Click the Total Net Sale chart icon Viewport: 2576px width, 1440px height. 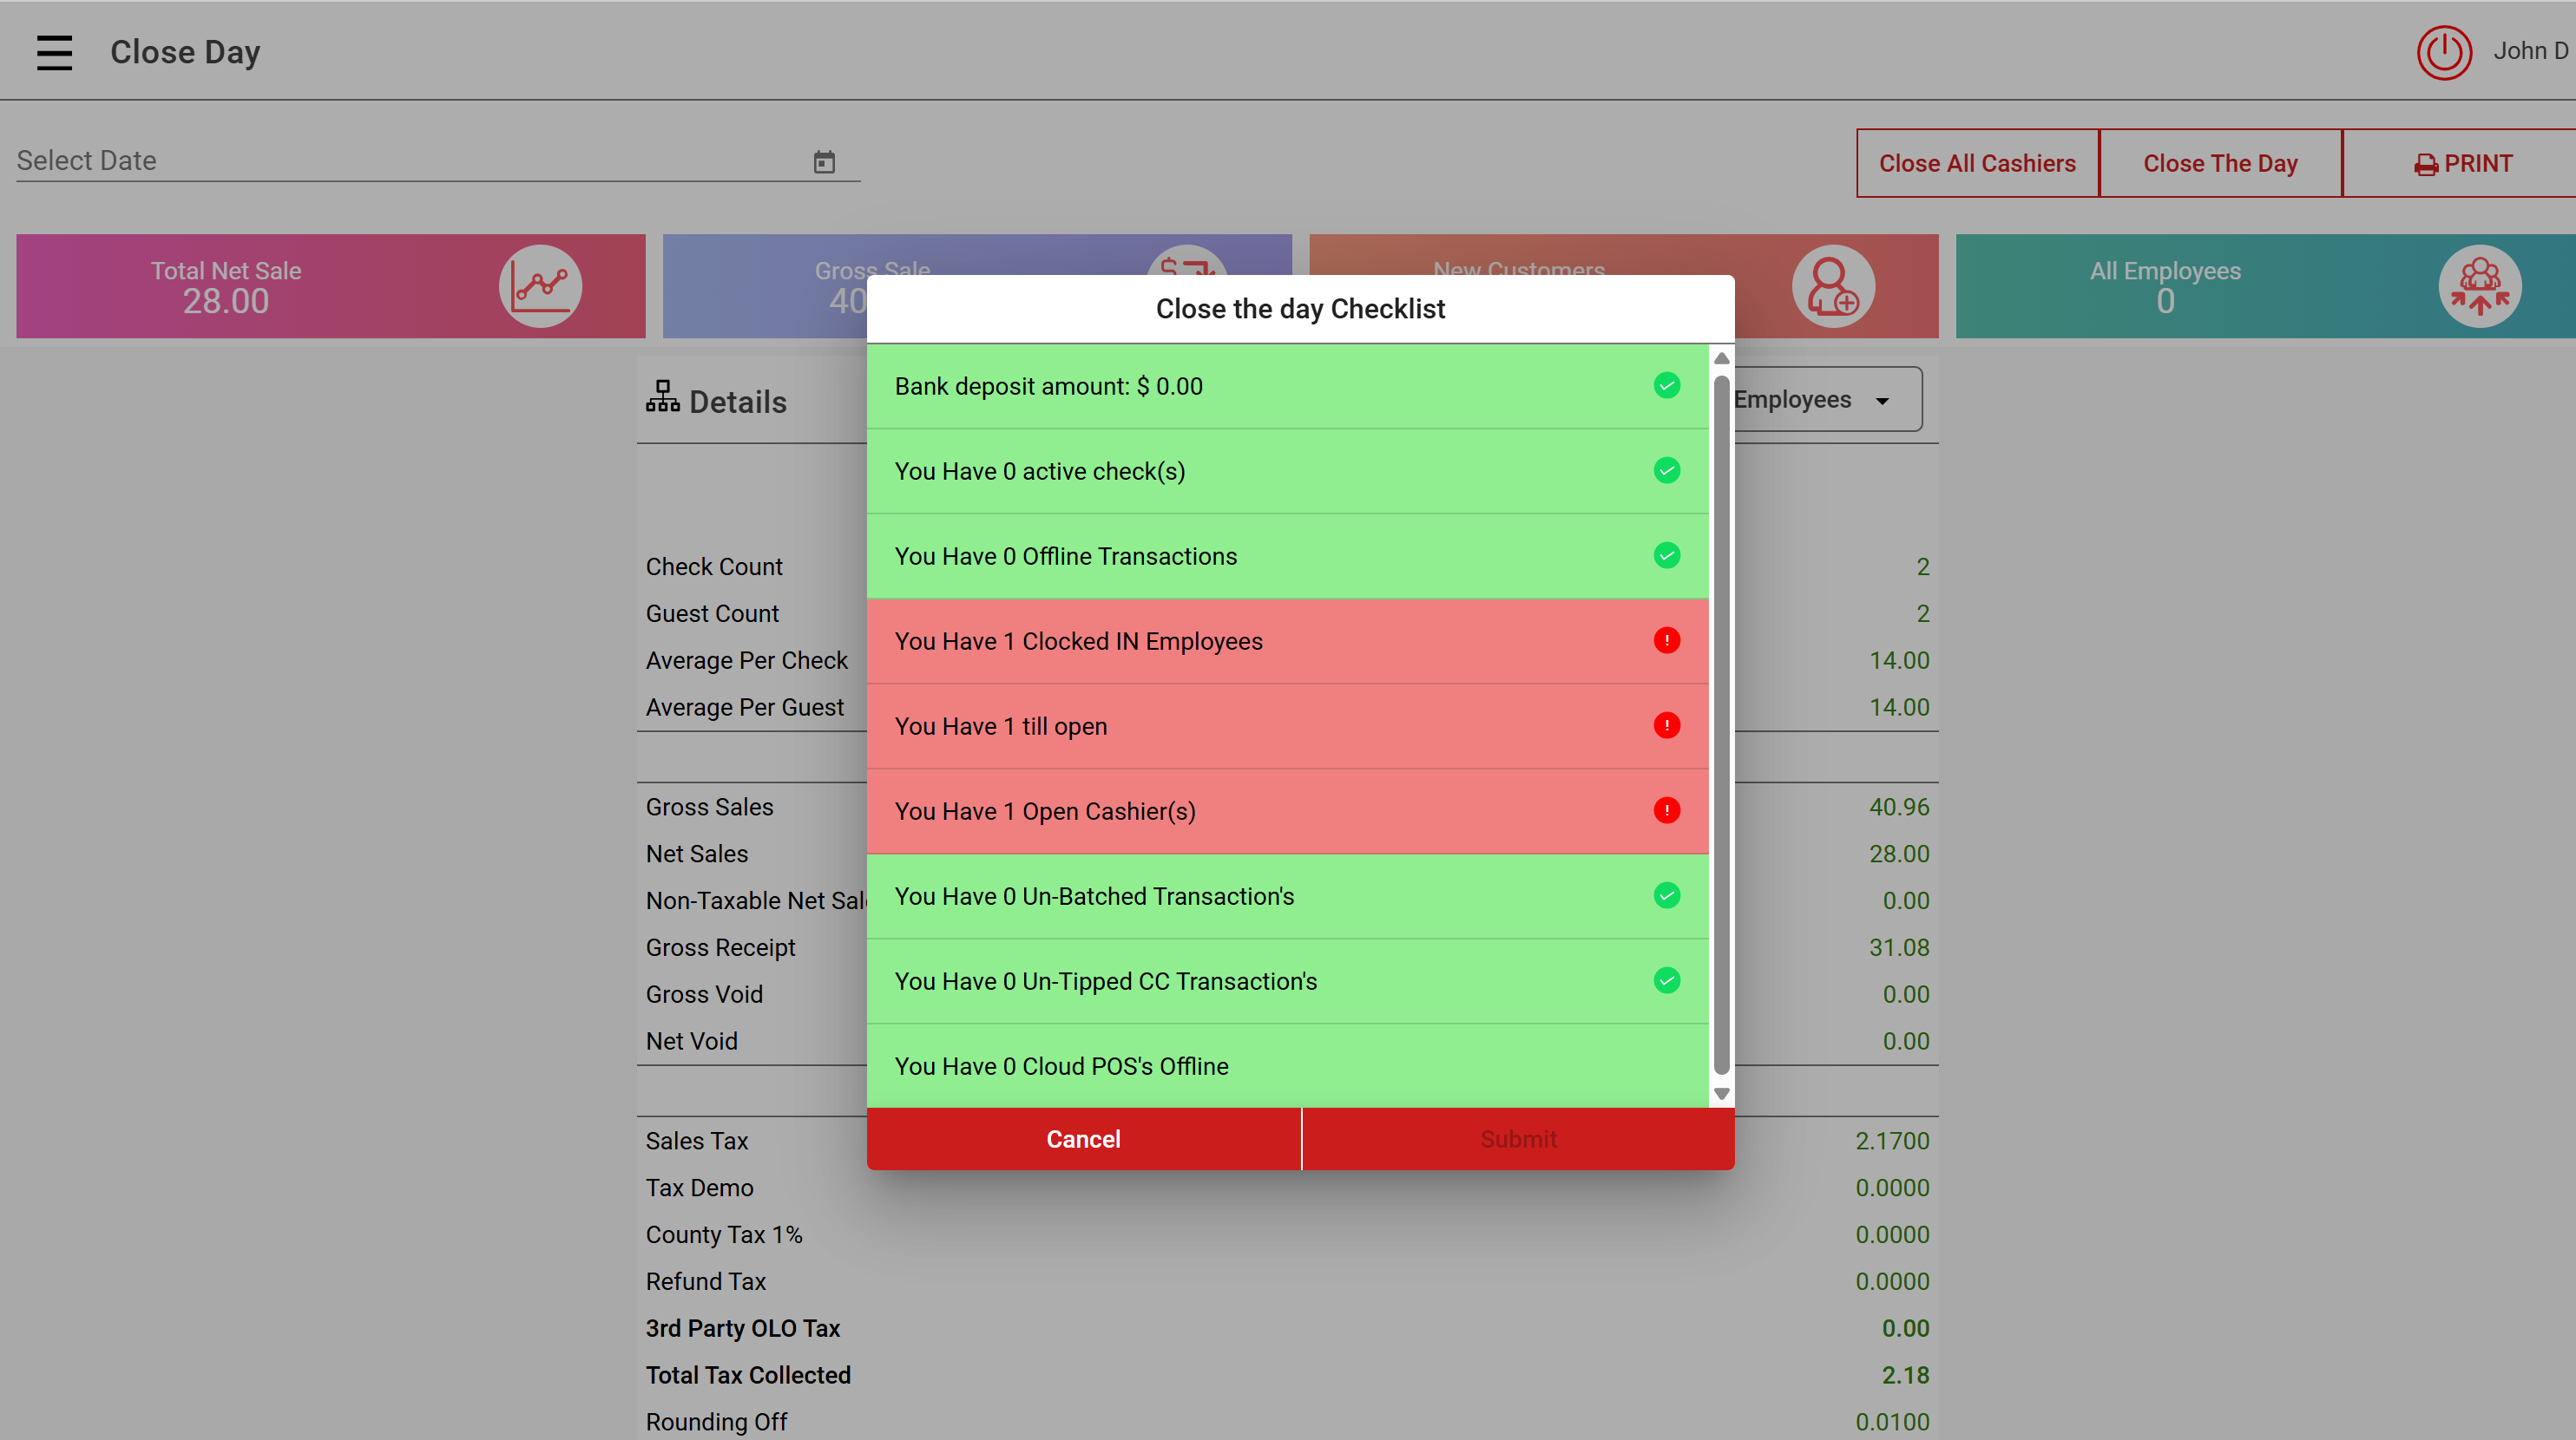point(540,285)
